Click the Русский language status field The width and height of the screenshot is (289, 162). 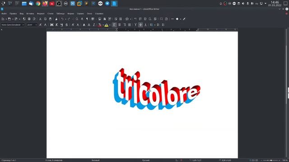146,160
